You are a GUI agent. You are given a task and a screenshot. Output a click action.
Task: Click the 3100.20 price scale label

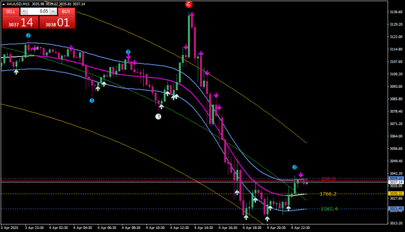(396, 74)
